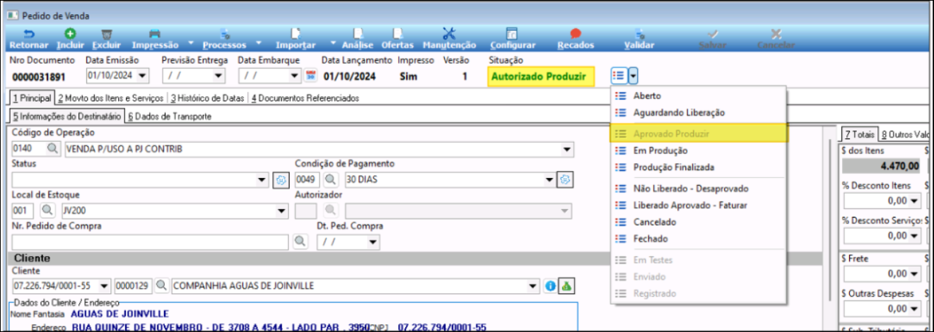The width and height of the screenshot is (934, 332).
Task: Expand % Desconto Itens value dropdown
Action: pyautogui.click(x=913, y=201)
